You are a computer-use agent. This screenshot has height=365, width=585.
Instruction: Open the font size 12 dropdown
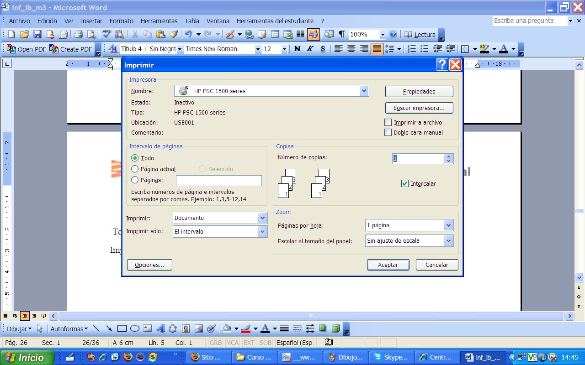tap(284, 49)
